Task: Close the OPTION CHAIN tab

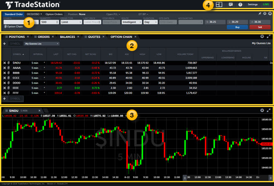Action: [135, 37]
